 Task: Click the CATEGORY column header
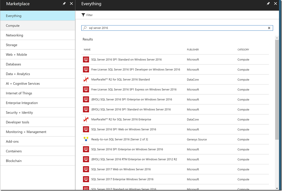pyautogui.click(x=243, y=49)
